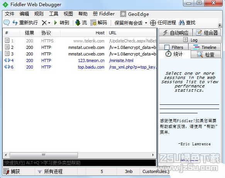Open the 视图 menu

(68, 14)
